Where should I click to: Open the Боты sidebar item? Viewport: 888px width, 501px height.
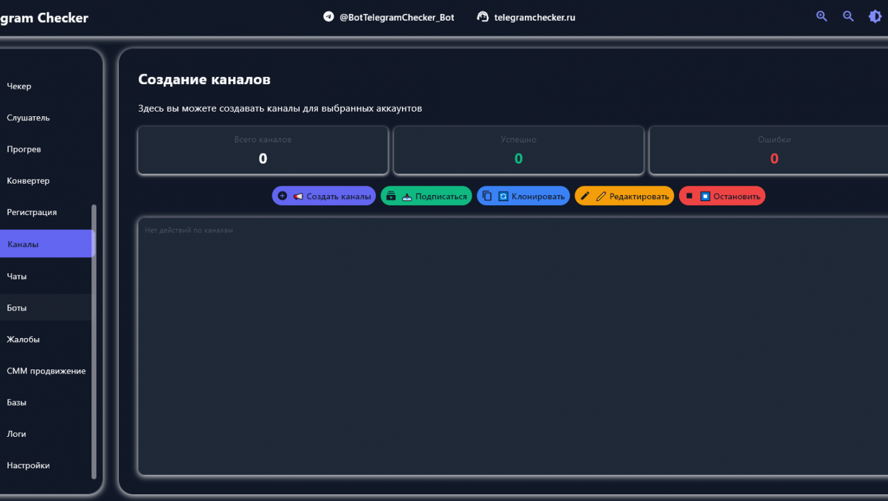click(x=17, y=308)
